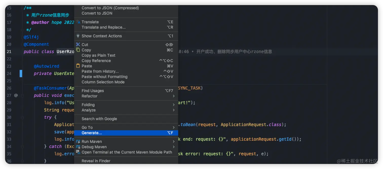Screen dimensions: 383x169
Task: Expand the Debug Maven submenu arrow
Action: [x=174, y=147]
